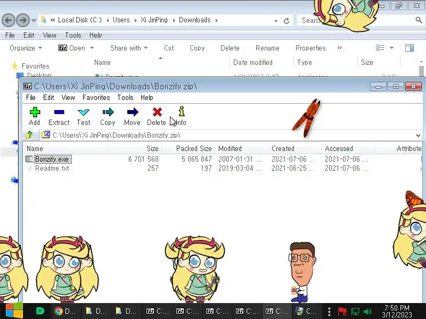This screenshot has height=319, width=426.
Task: Show more Explorer commands via double chevron
Action: [340, 48]
